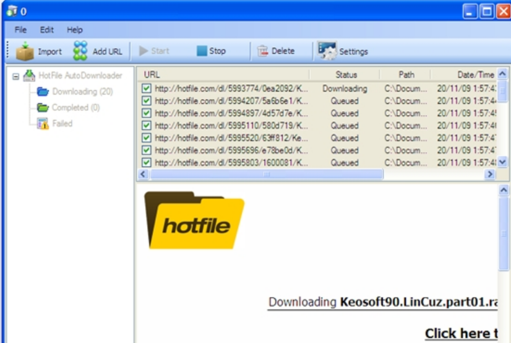Click the application icon in title bar
This screenshot has width=511, height=343.
click(12, 11)
